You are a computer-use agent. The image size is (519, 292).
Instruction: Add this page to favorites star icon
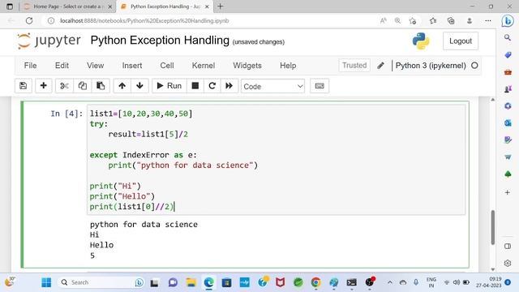tap(413, 21)
